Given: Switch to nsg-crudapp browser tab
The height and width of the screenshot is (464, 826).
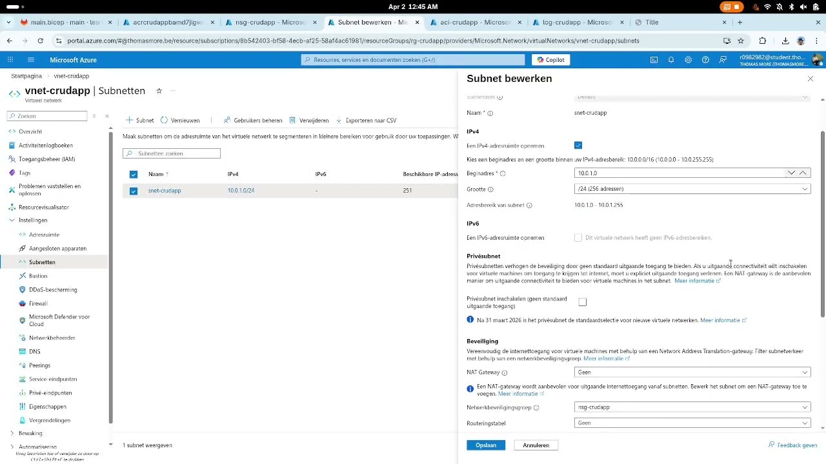Looking at the screenshot, I should pos(270,22).
